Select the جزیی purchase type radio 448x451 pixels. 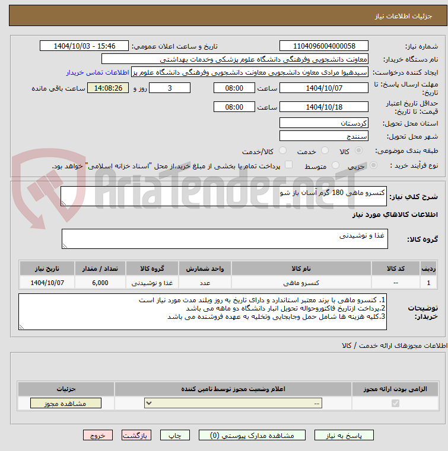pos(373,165)
